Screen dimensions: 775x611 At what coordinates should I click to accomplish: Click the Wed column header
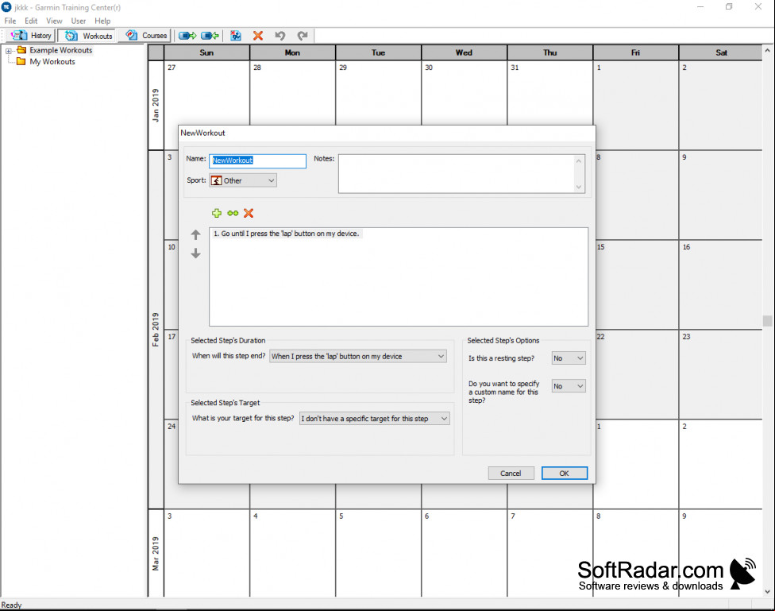point(464,52)
